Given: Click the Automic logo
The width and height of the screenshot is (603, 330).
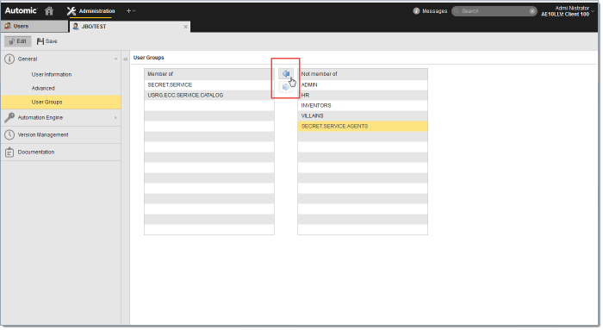Looking at the screenshot, I should [x=21, y=10].
